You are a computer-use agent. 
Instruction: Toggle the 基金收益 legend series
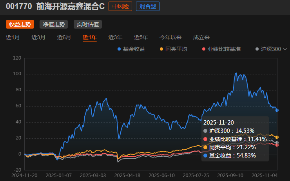(131, 49)
